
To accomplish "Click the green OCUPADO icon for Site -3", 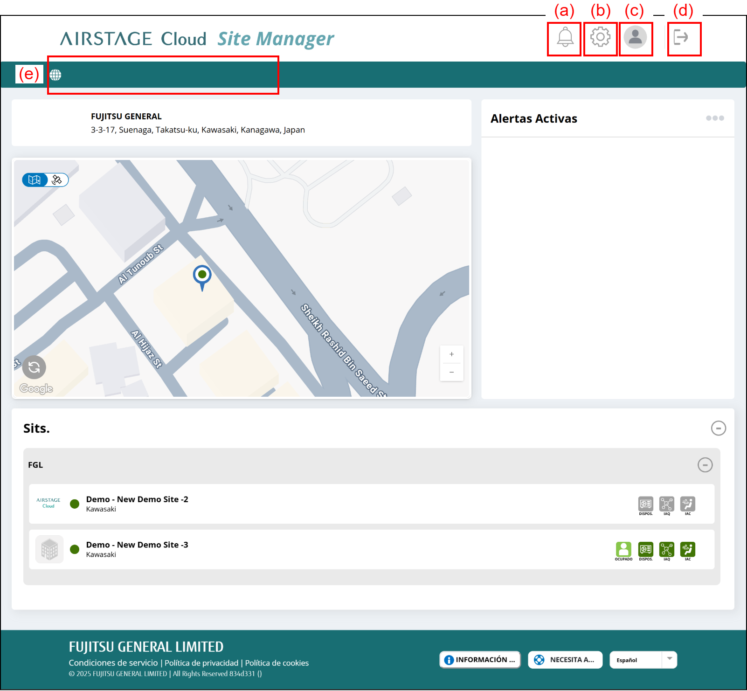I will (x=623, y=549).
